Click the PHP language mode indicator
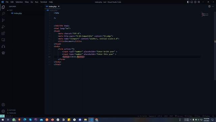Viewport: 216px width, 122px height. click(x=171, y=116)
